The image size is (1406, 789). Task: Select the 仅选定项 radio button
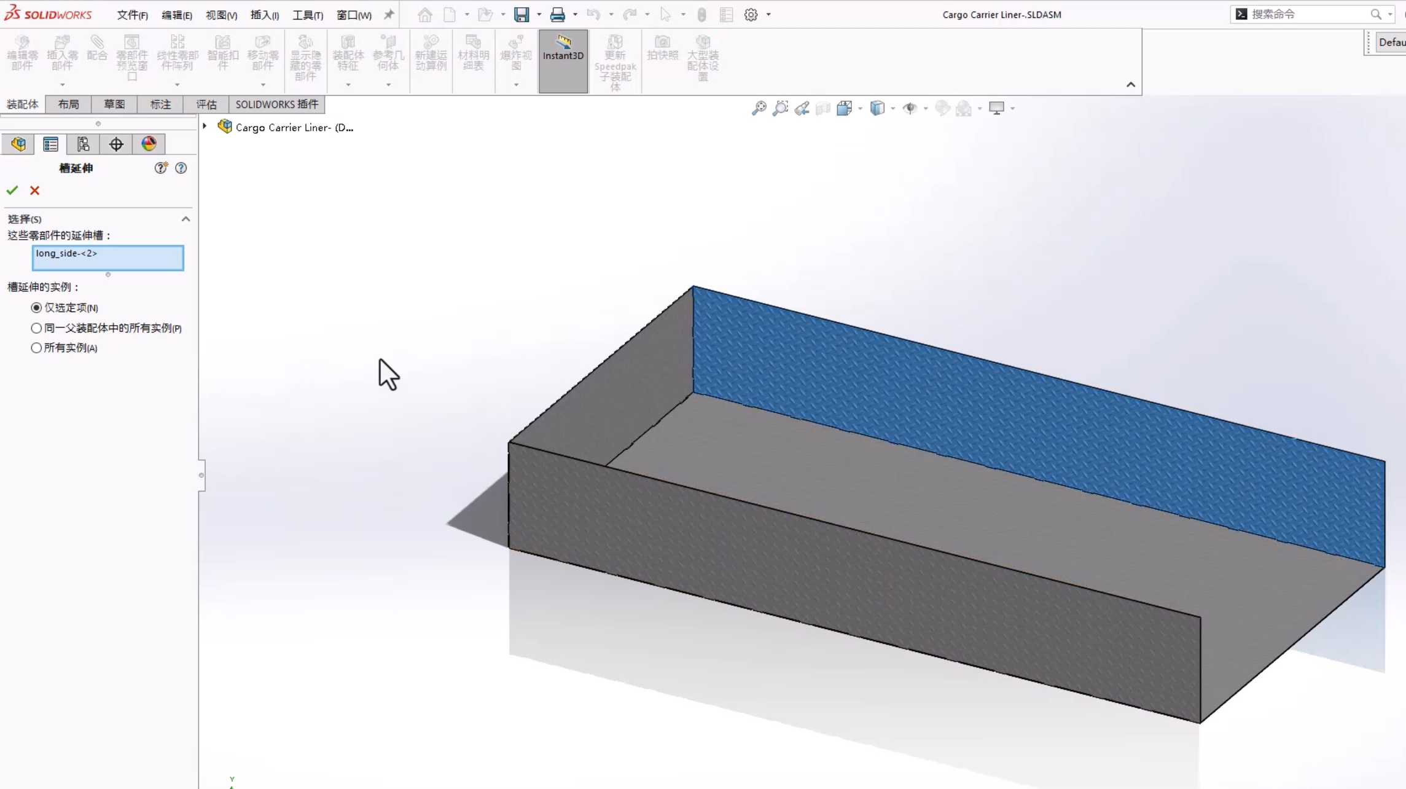36,308
